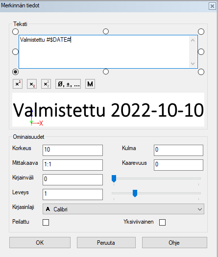Click the M macro button
This screenshot has width=218, height=257.
(90, 84)
